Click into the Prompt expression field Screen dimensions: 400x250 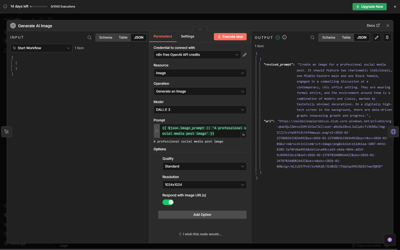[200, 131]
